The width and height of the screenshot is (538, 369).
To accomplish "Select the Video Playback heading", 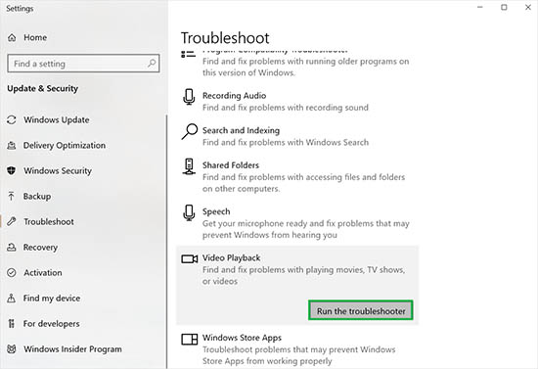I will pyautogui.click(x=231, y=257).
